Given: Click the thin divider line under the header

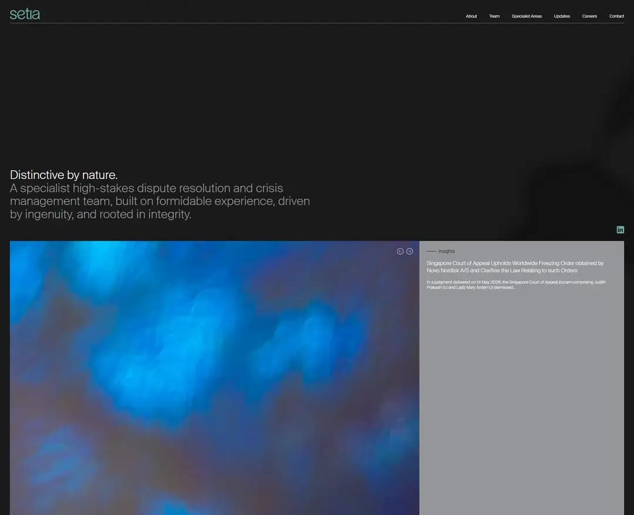Looking at the screenshot, I should pos(316,23).
